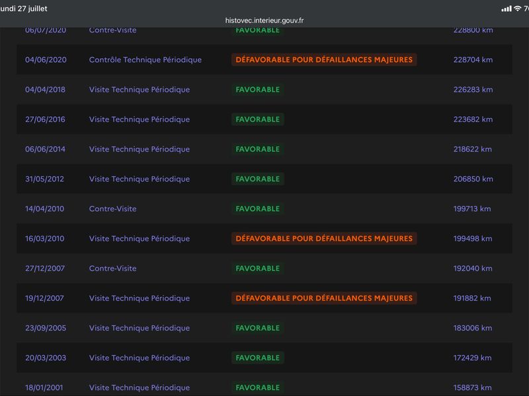Click the Visite Technique Périodique label on the 04/04/2018 row
Viewport: 529px width, 396px height.
(140, 90)
